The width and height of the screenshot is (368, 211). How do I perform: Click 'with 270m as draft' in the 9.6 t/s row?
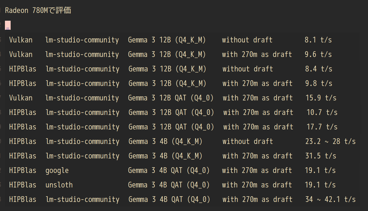tap(257, 54)
